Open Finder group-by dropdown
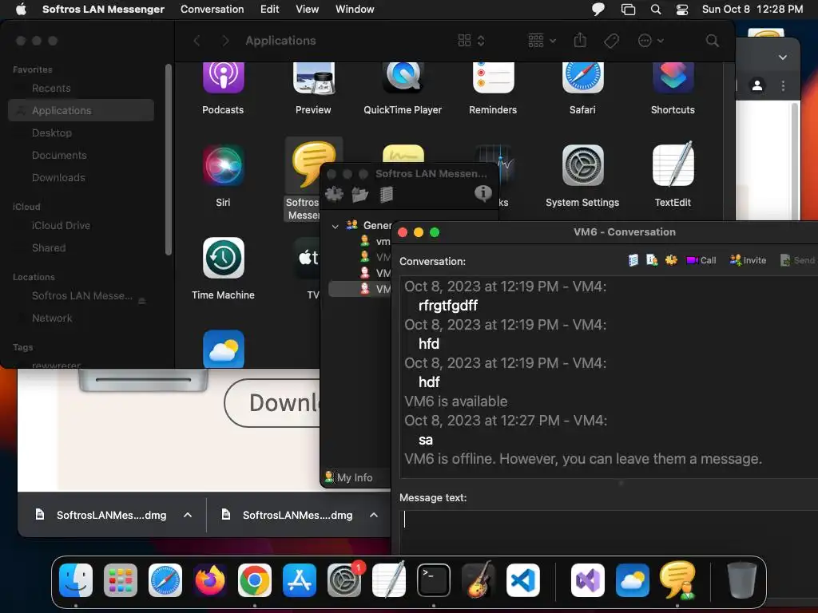Screen dimensions: 818x613 [x=542, y=40]
